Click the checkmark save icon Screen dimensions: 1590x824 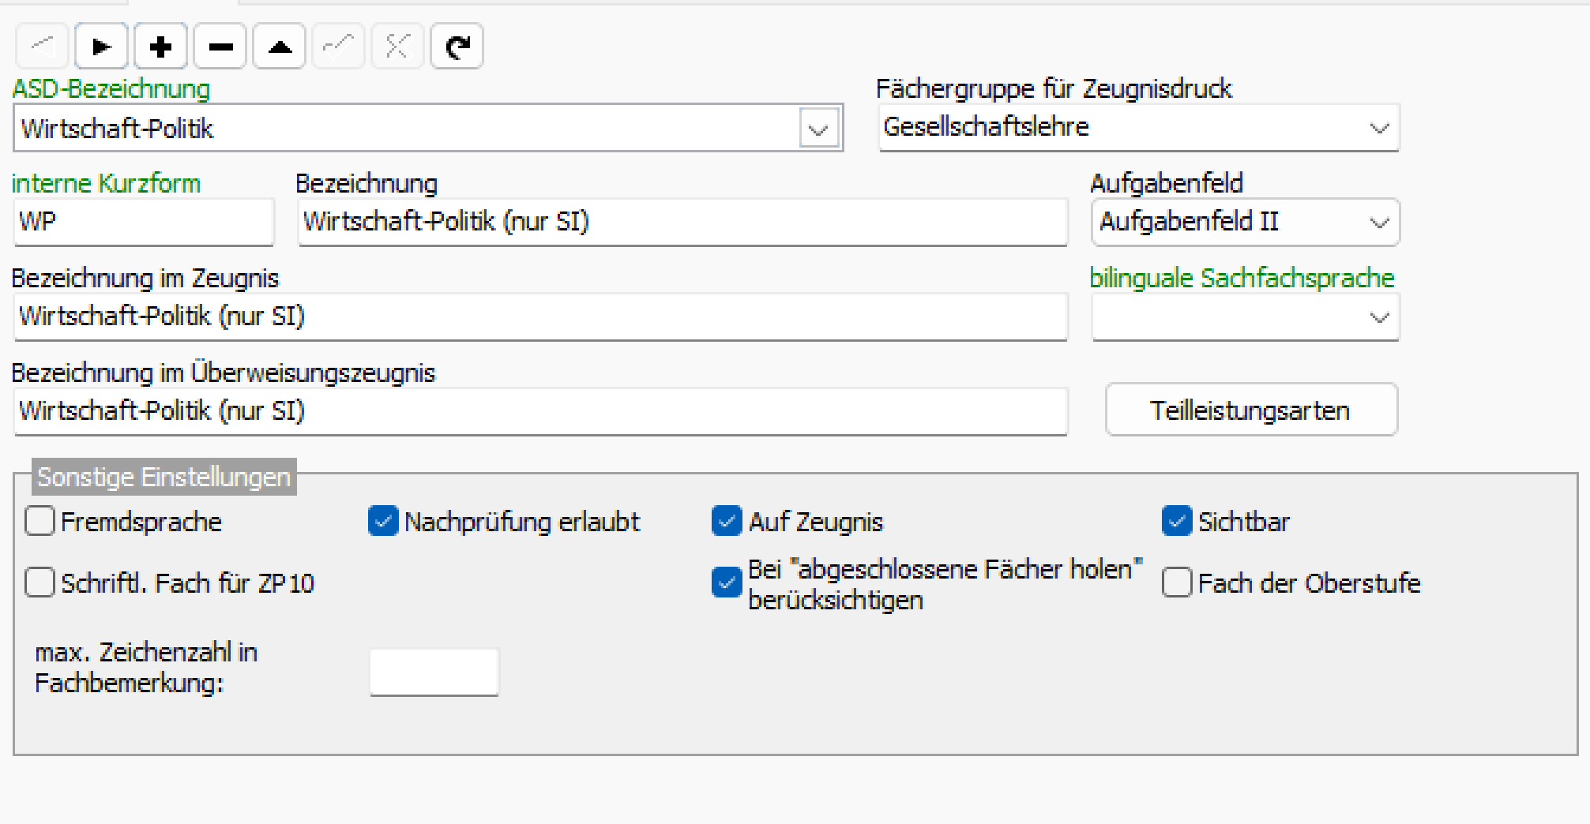pyautogui.click(x=338, y=47)
